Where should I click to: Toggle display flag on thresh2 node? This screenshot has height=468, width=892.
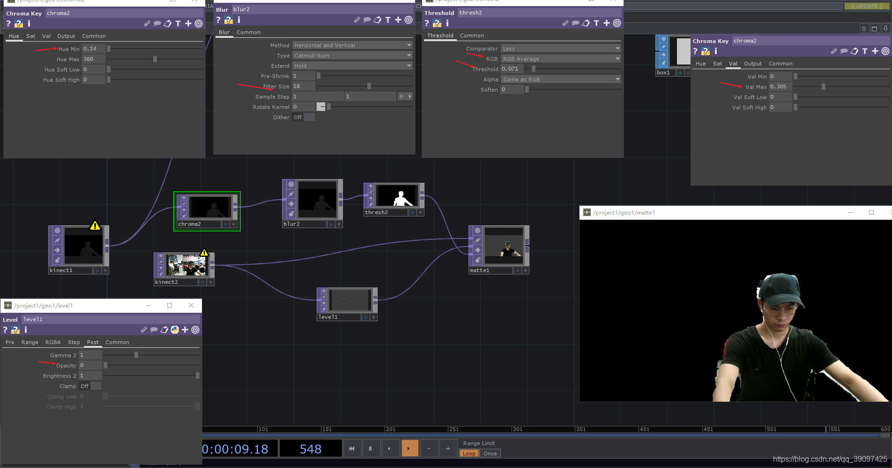[x=412, y=212]
